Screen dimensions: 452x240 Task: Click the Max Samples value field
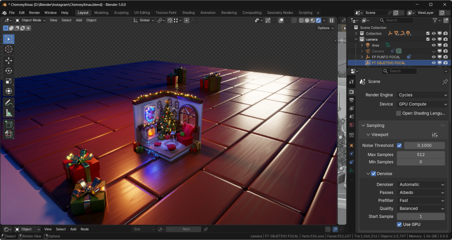(x=421, y=155)
